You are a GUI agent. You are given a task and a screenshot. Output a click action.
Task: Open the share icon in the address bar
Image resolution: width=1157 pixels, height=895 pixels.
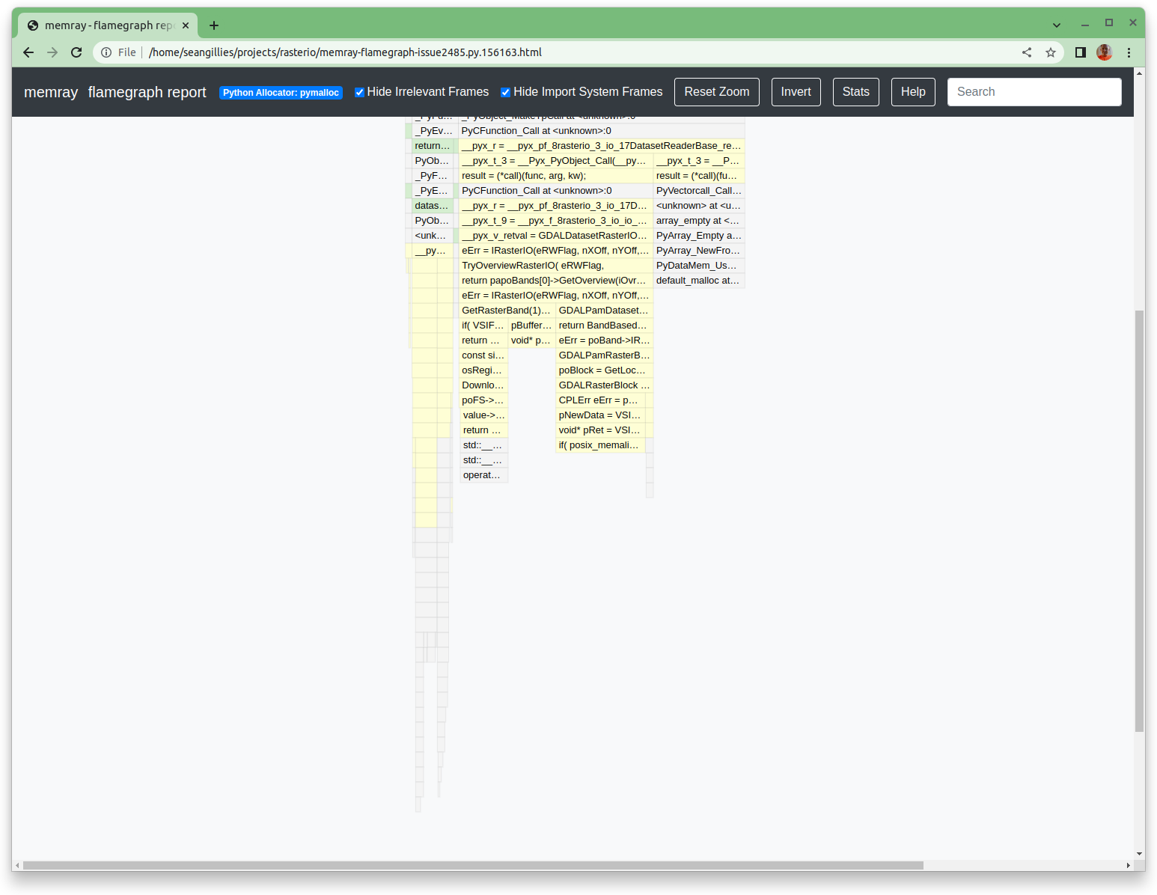(1027, 52)
